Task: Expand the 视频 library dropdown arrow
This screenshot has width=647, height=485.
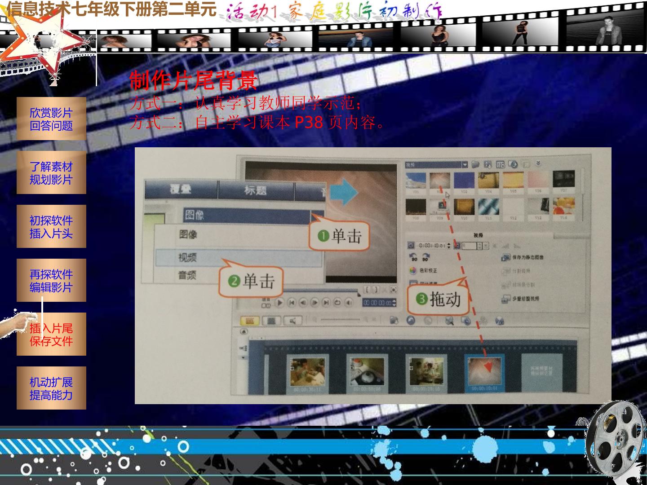Action: (x=465, y=165)
